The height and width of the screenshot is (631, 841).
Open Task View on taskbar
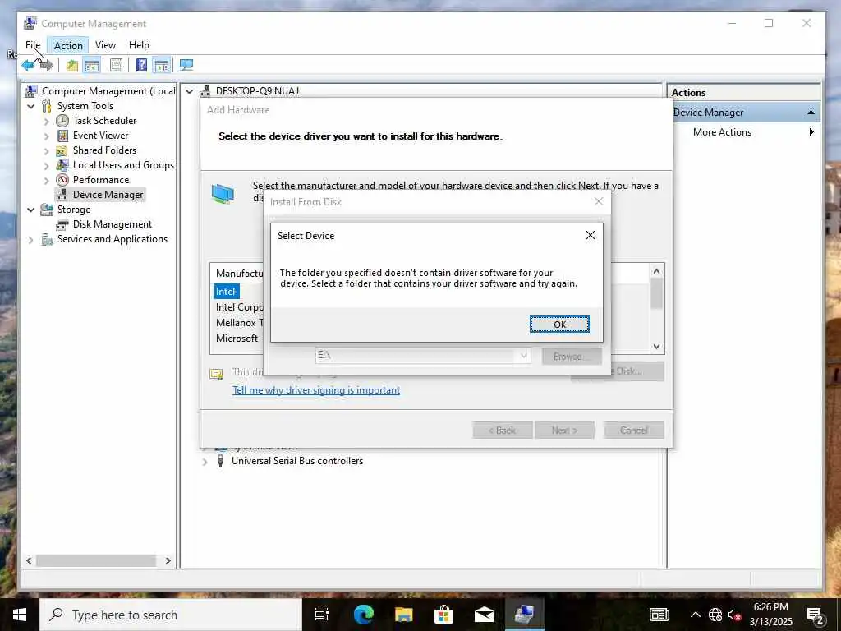click(321, 615)
